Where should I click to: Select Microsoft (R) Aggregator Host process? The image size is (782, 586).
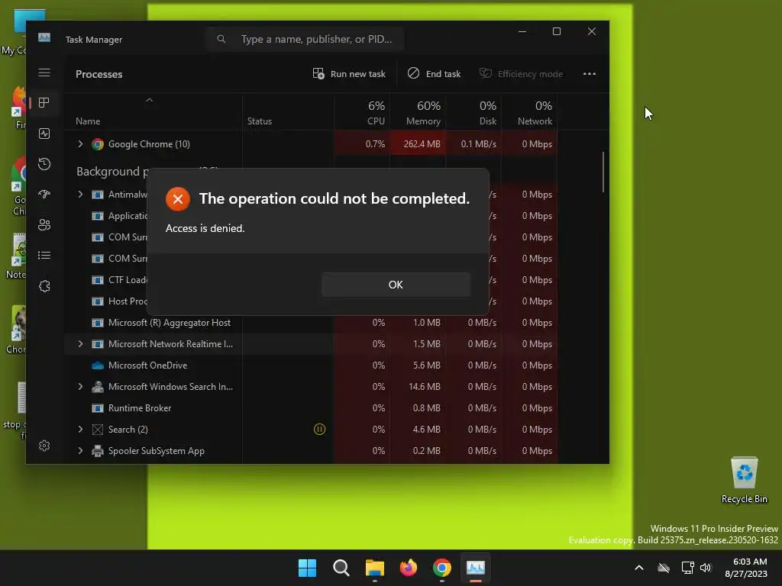311,323
